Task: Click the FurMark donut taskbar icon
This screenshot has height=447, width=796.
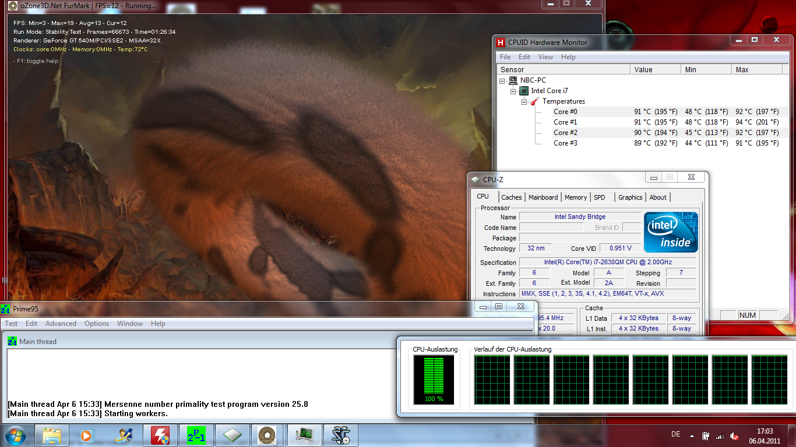Action: click(267, 435)
